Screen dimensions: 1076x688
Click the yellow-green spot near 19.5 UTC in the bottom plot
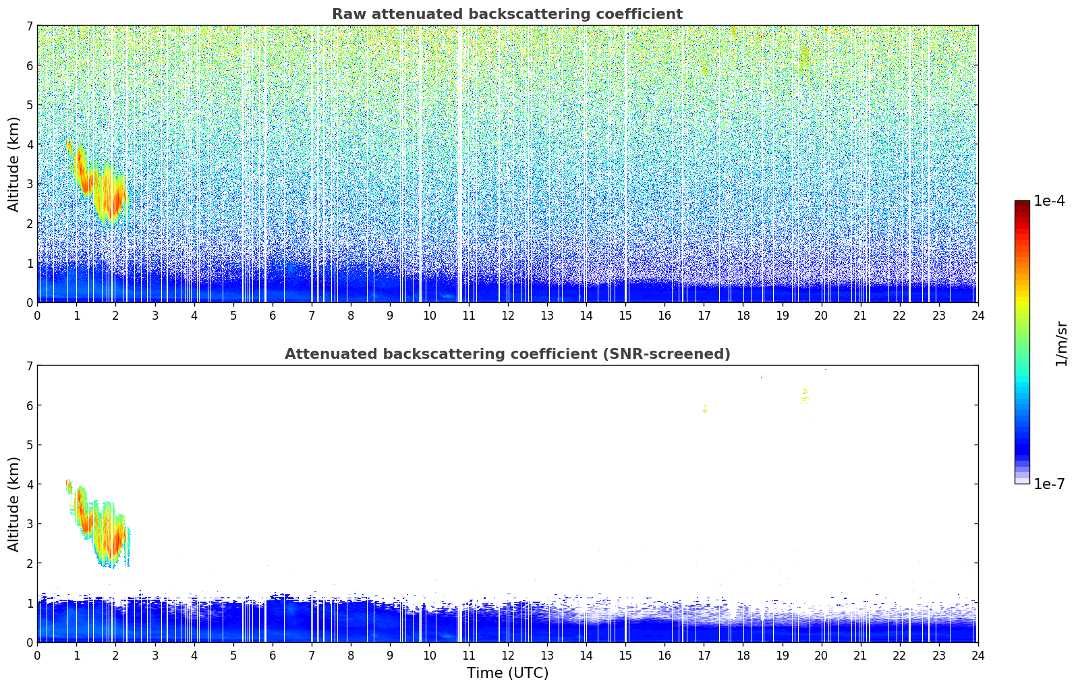805,395
